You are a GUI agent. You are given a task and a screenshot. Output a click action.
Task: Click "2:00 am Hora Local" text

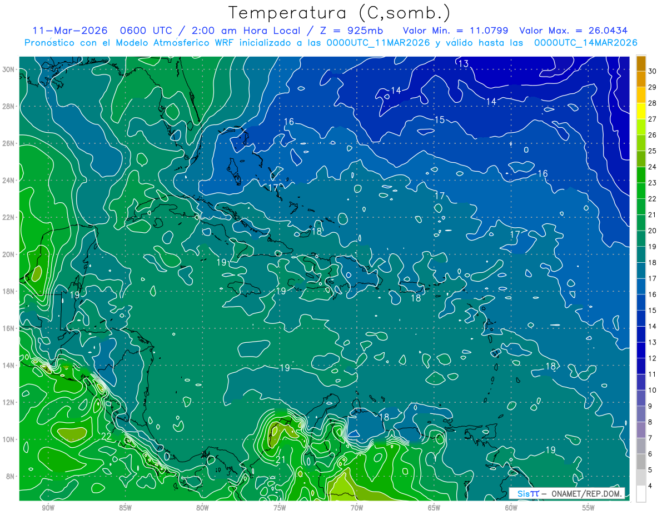click(x=245, y=31)
